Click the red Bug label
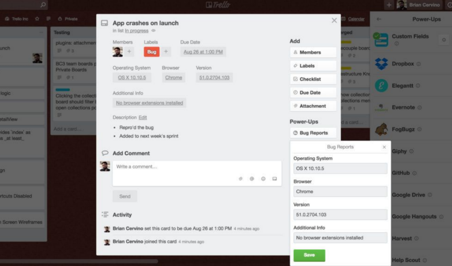Screen dimensions: 452x266 152,52
